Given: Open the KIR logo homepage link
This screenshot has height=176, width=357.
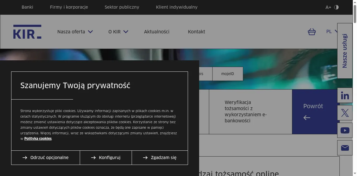Looking at the screenshot, I should point(27,32).
